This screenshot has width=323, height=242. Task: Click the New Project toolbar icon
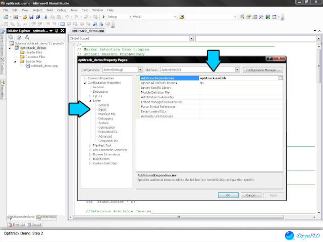point(6,17)
